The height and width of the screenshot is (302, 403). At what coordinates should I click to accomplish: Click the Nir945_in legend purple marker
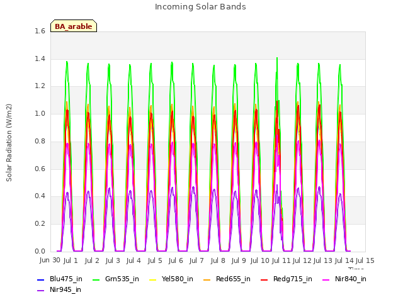pyautogui.click(x=41, y=291)
